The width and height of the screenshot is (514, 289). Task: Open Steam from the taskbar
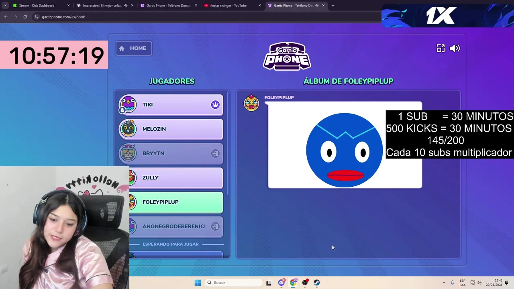tap(317, 283)
